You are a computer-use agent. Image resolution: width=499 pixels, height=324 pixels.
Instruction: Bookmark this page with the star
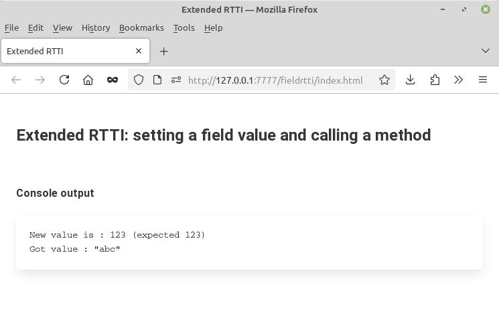click(x=384, y=80)
